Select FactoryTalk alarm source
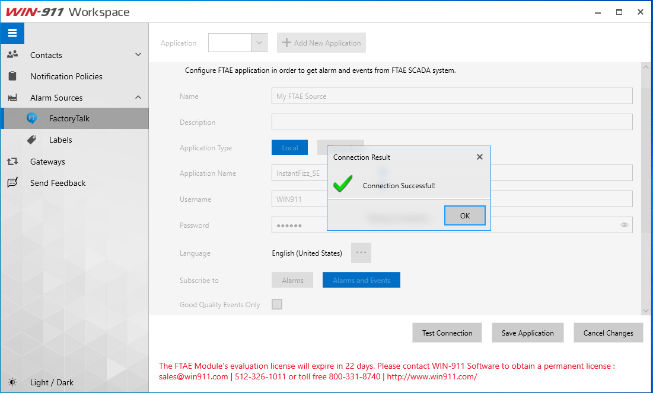Image resolution: width=653 pixels, height=393 pixels. pyautogui.click(x=75, y=118)
